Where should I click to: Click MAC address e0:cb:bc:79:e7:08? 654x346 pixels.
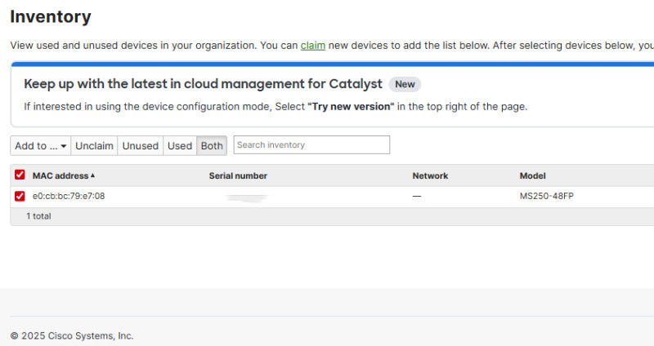click(69, 196)
